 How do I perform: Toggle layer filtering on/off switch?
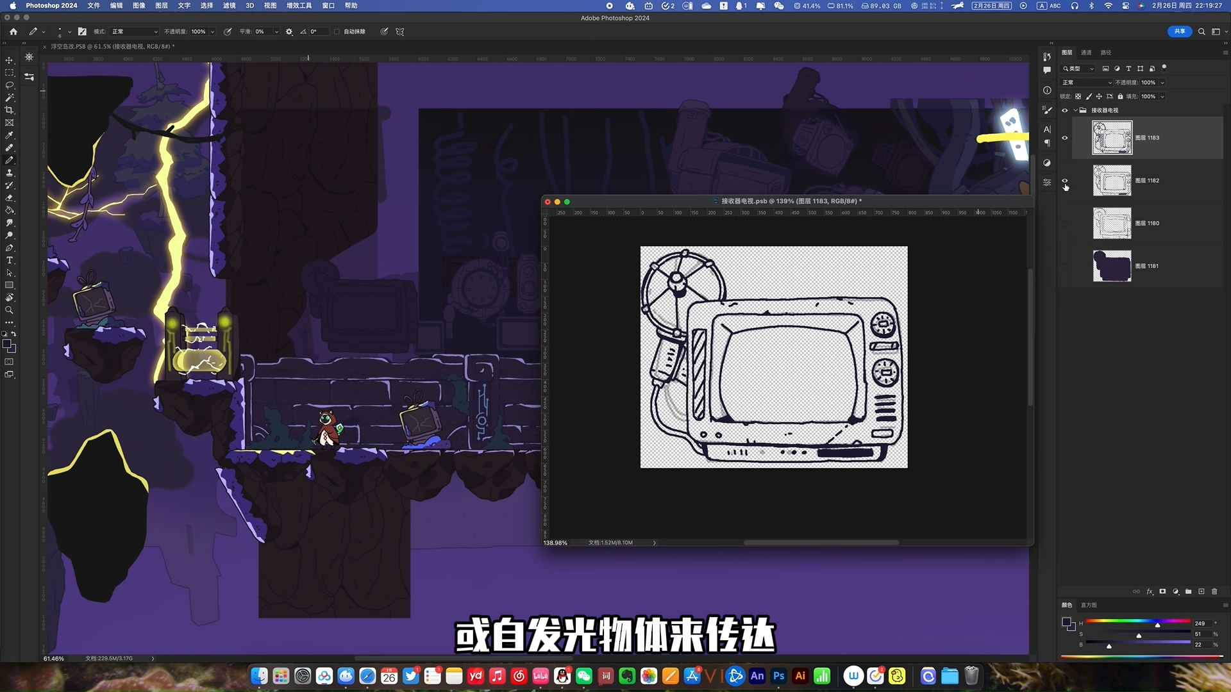[x=1164, y=68]
